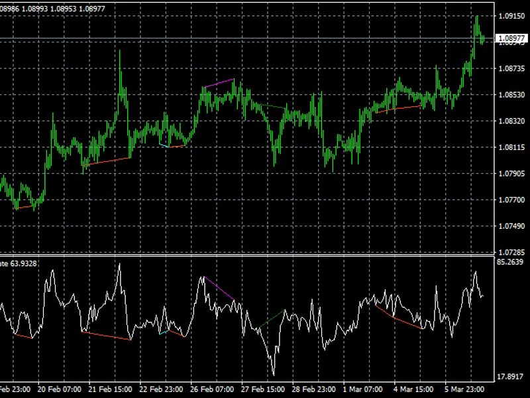Viewport: 530px width, 398px height.
Task: Click the OHLC price readout at top
Action: pyautogui.click(x=52, y=9)
